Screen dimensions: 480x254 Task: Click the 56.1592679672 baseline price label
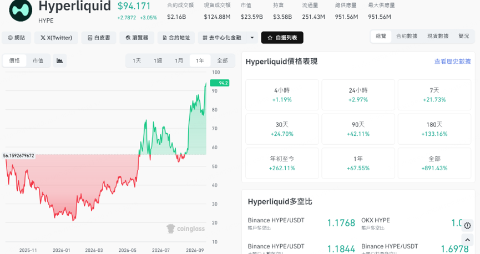click(19, 156)
